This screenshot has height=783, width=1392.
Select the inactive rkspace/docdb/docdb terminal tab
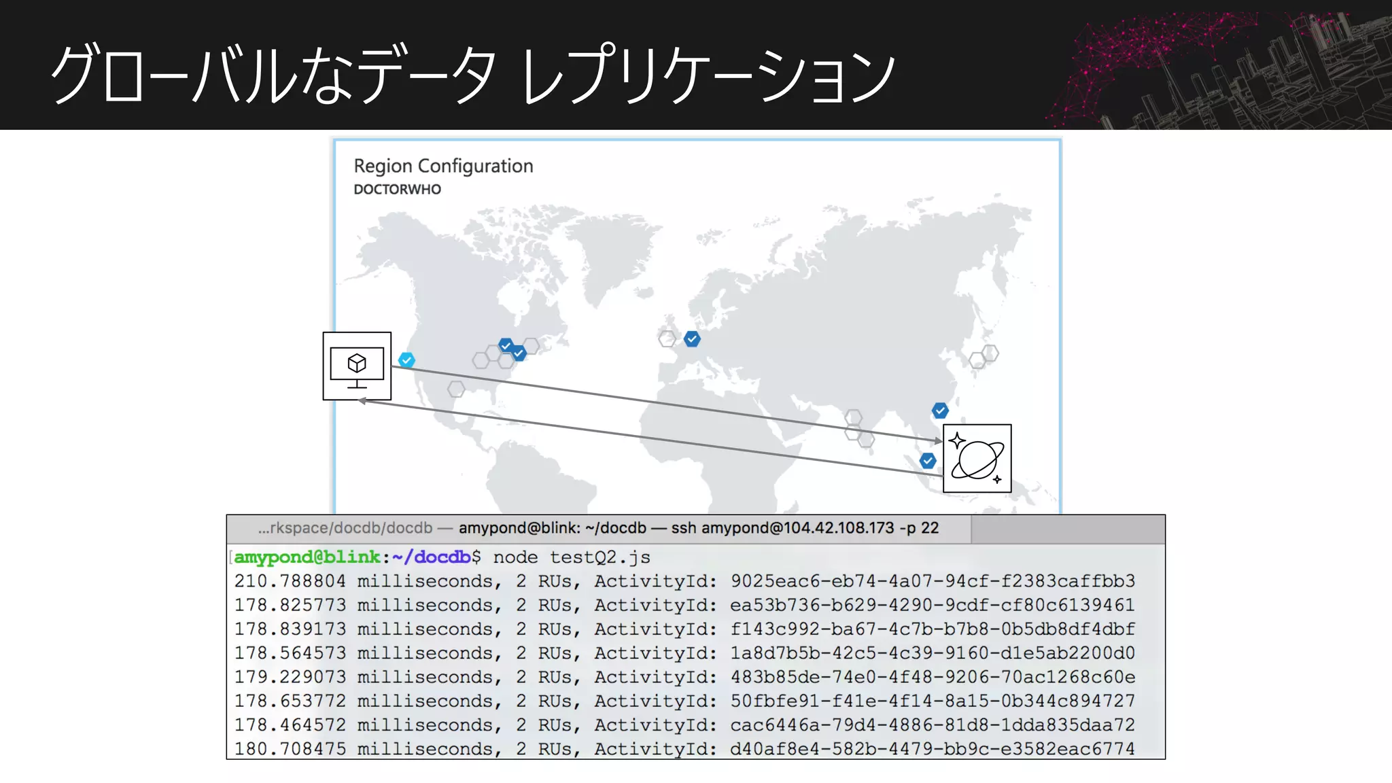click(x=345, y=528)
